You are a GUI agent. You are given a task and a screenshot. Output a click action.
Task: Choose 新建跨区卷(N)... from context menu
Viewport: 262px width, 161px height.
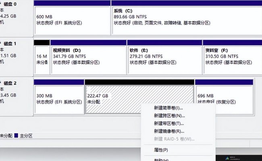(178, 116)
